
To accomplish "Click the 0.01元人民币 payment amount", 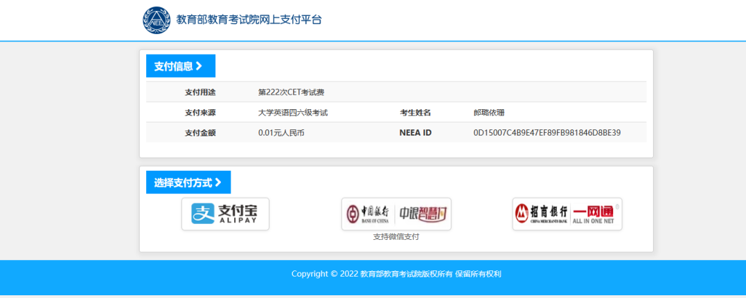I will pos(281,133).
